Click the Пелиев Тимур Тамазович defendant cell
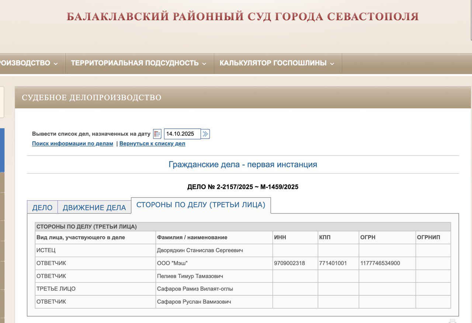Image resolution: width=472 pixels, height=323 pixels. click(190, 276)
